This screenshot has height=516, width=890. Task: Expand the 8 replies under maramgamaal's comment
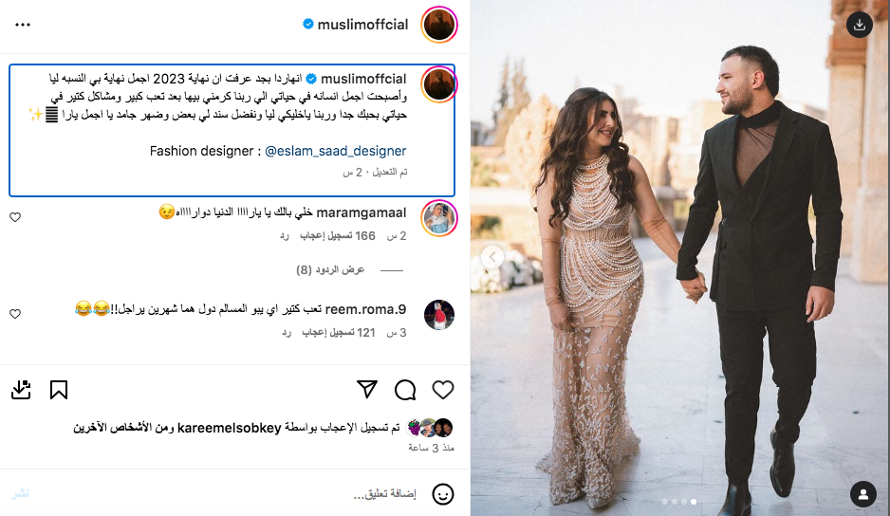[330, 269]
